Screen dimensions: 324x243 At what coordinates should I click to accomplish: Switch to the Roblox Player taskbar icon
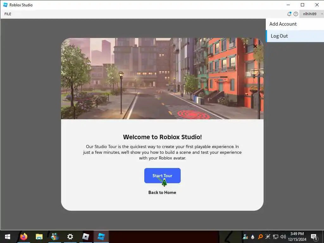click(x=85, y=237)
